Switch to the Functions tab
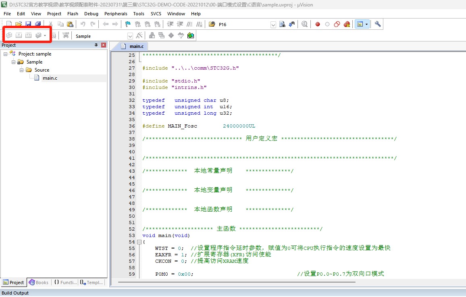The height and width of the screenshot is (297, 466). tap(65, 283)
